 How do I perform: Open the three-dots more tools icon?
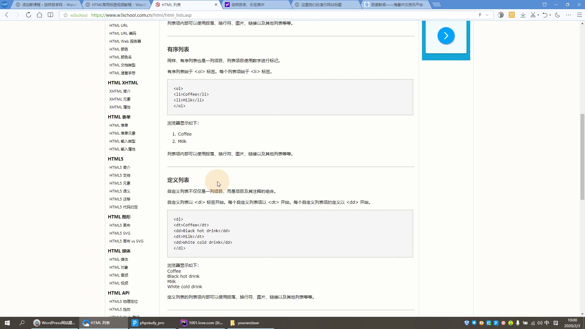569,15
